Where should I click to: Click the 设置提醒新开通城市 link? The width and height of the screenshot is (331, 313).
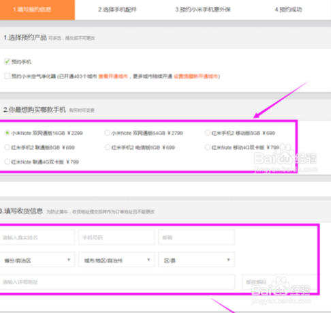tap(195, 76)
